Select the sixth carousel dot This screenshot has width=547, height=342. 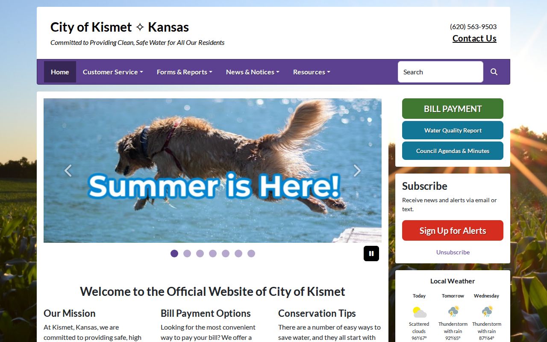(238, 254)
